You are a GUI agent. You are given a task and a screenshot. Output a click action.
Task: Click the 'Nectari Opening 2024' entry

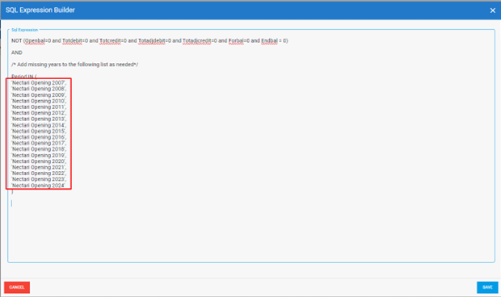click(38, 186)
